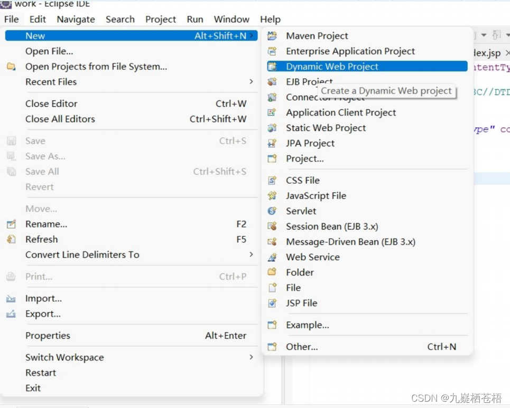
Task: Click the JavaScript File icon
Action: [272, 195]
